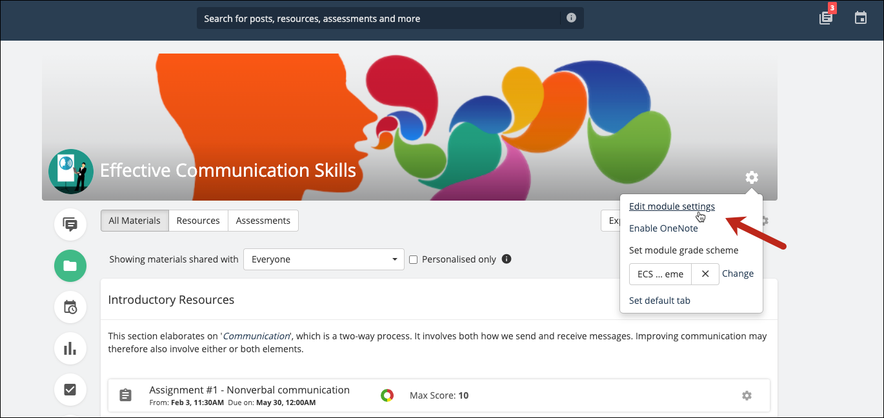
Task: Open Assignment #1 settings gear
Action: click(747, 395)
